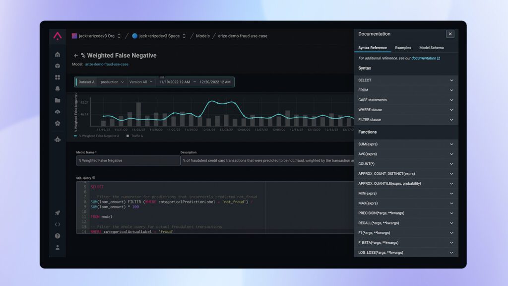The width and height of the screenshot is (508, 286).
Task: Click the Metric Name input field
Action: (x=128, y=160)
